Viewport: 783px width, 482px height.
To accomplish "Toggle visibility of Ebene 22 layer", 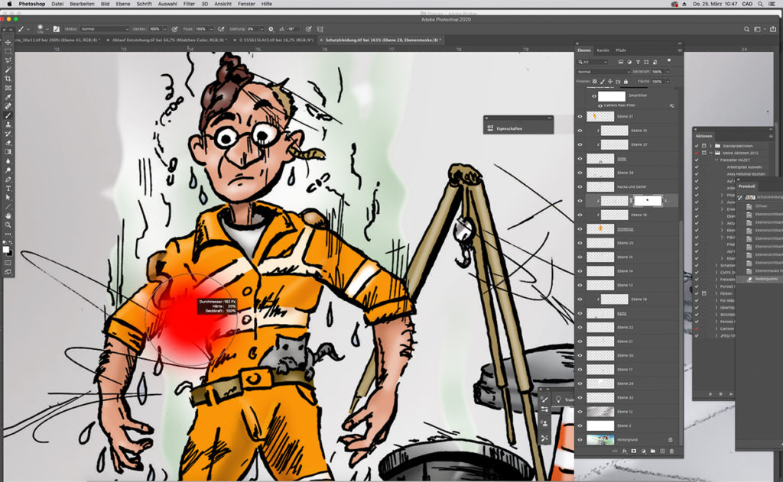I will (580, 328).
